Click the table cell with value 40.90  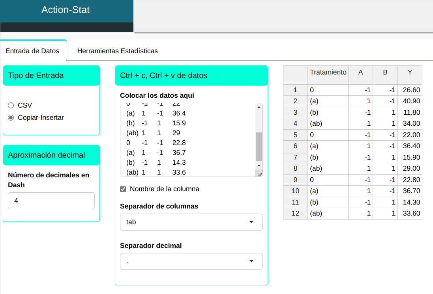coord(410,101)
